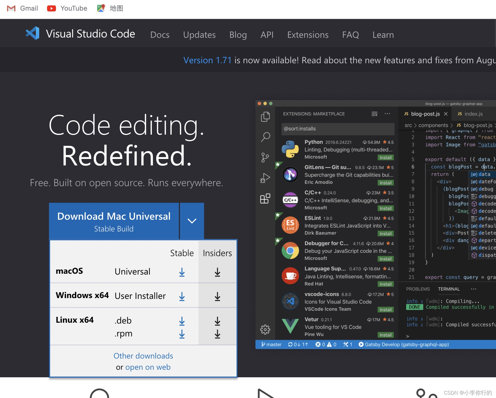Image resolution: width=496 pixels, height=398 pixels.
Task: Expand the components breadcrumb above the editor
Action: [433, 125]
